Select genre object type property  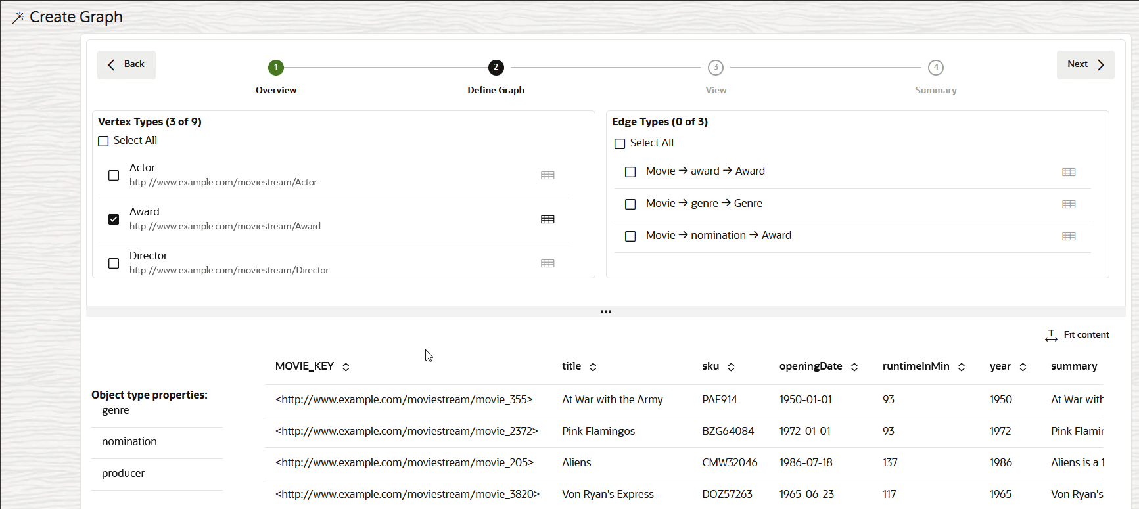(x=116, y=410)
